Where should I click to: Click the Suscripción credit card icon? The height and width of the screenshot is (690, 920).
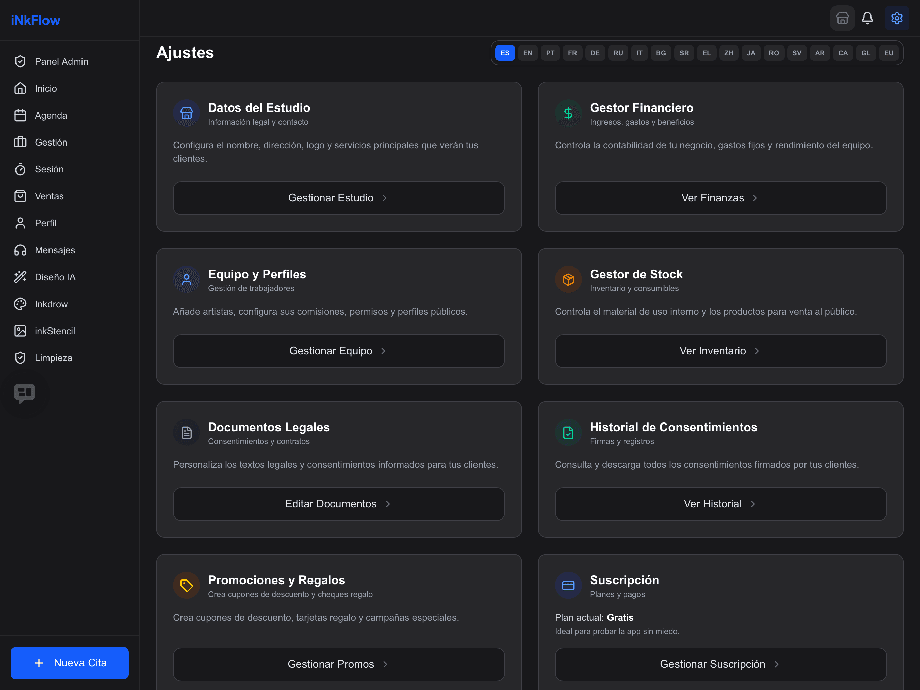[x=568, y=586]
